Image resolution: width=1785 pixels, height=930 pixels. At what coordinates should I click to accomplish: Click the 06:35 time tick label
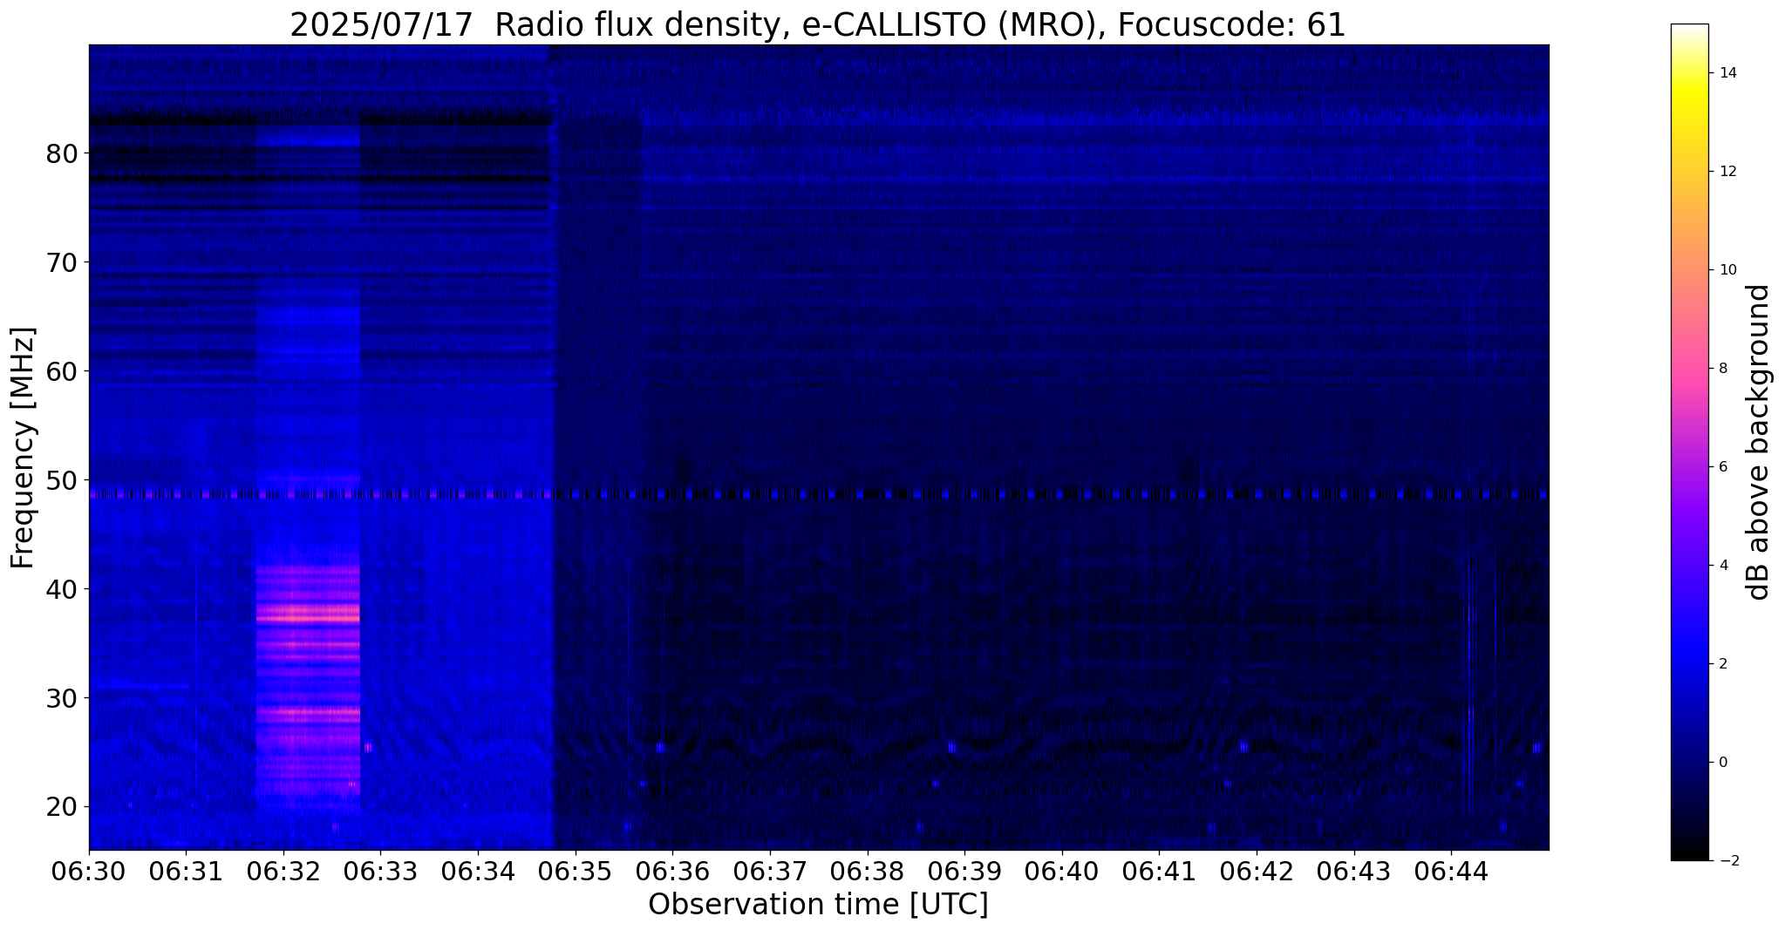(576, 870)
